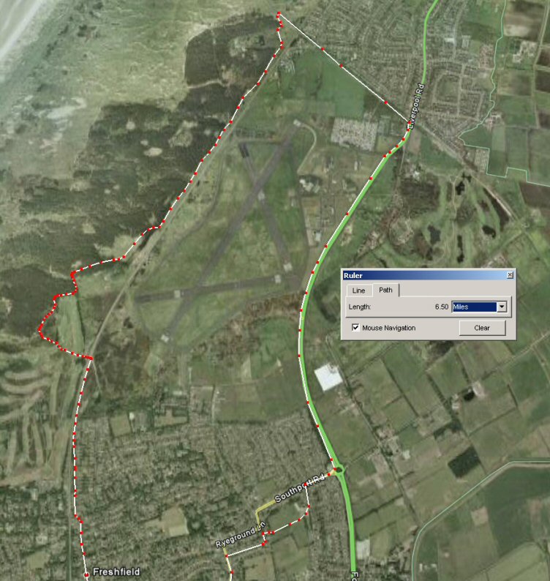Click the Clear button
The image size is (550, 581).
(x=482, y=328)
